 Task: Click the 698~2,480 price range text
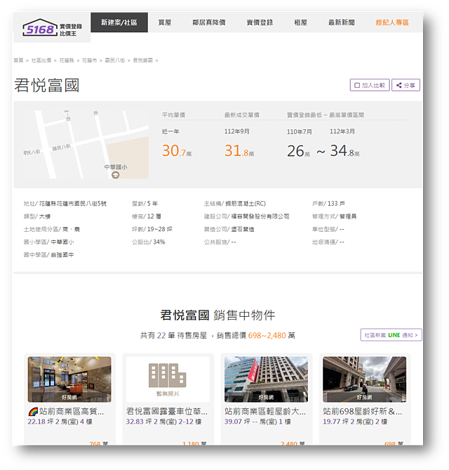(x=267, y=335)
